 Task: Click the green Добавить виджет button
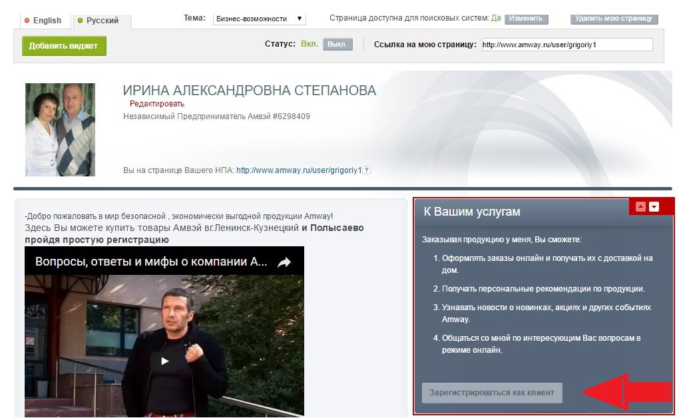(x=64, y=46)
